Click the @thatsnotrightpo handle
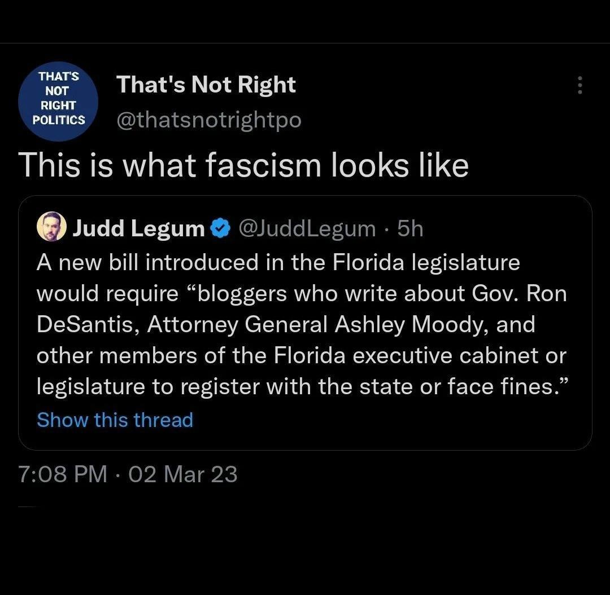 pyautogui.click(x=210, y=120)
